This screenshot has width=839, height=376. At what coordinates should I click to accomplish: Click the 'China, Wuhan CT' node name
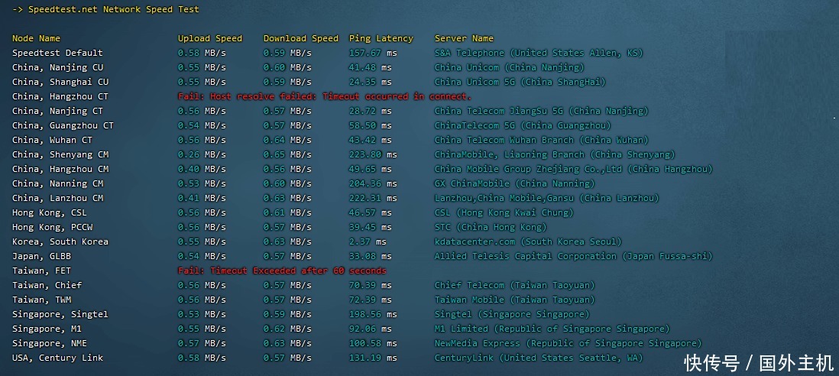click(x=52, y=140)
